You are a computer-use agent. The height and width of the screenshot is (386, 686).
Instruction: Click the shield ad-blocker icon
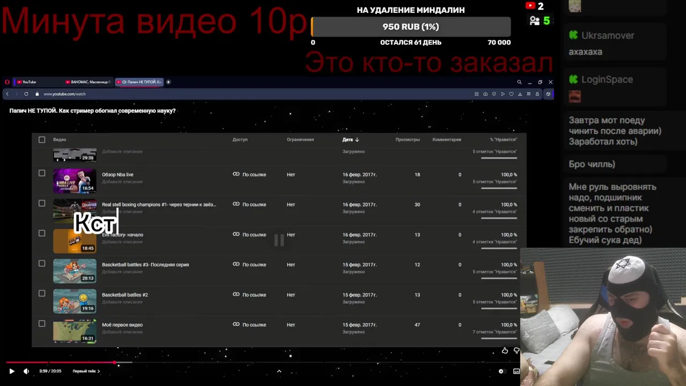(x=494, y=94)
